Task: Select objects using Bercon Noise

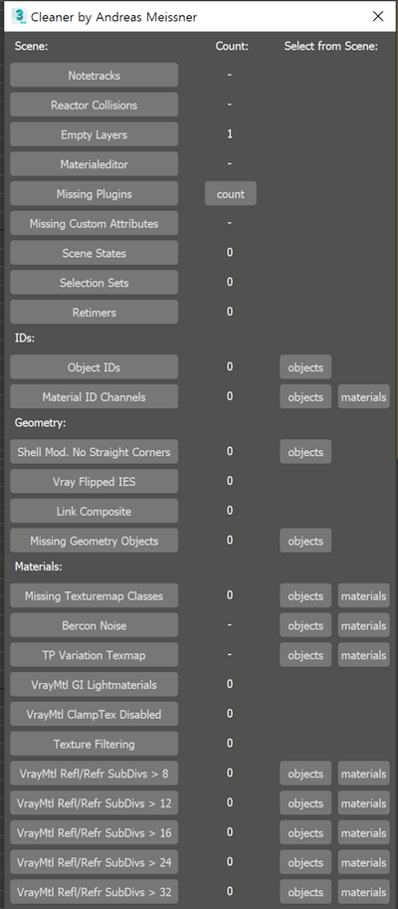Action: (305, 625)
